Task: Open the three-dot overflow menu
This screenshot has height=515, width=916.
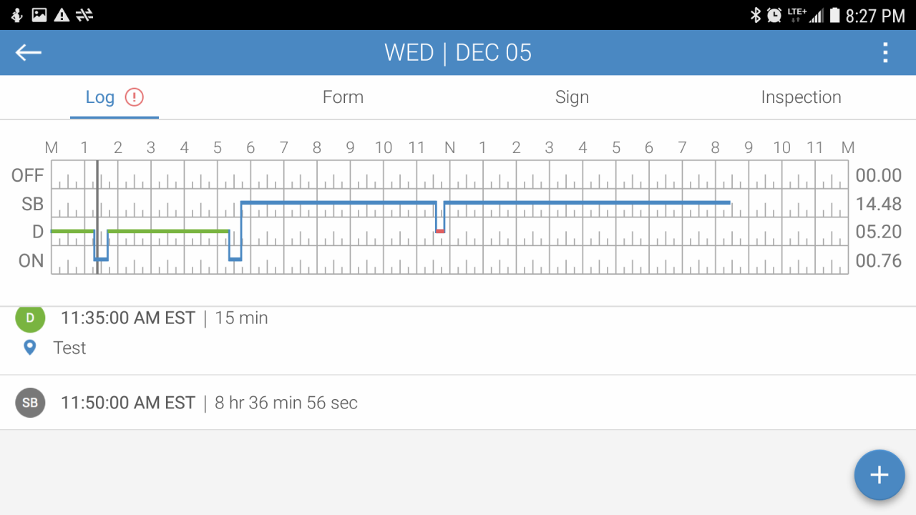Action: point(885,52)
